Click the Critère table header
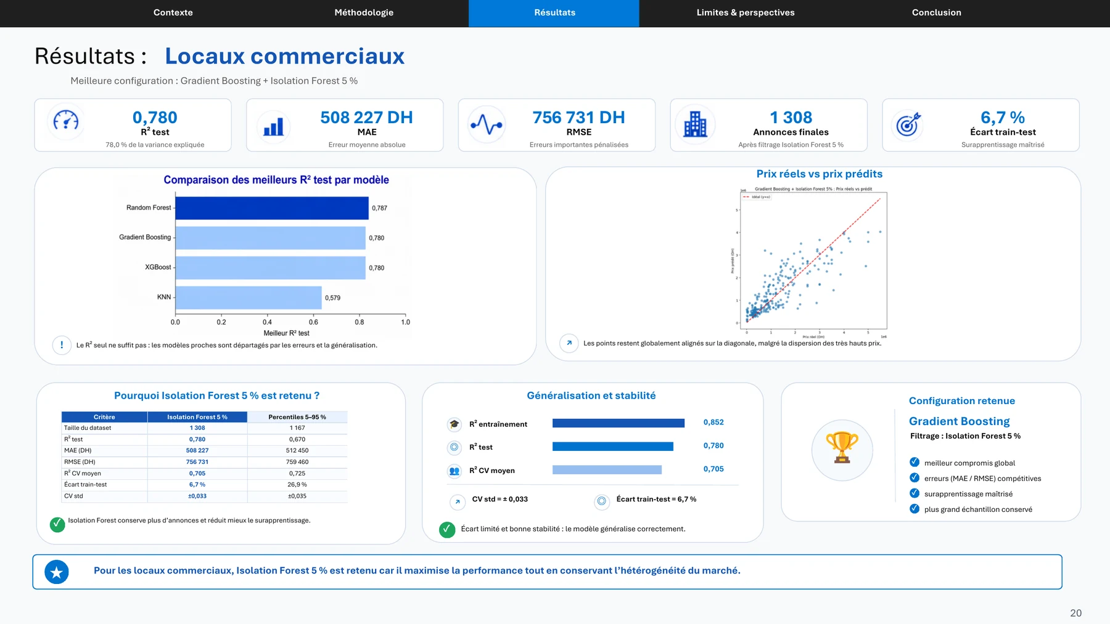This screenshot has width=1110, height=624. 104,417
